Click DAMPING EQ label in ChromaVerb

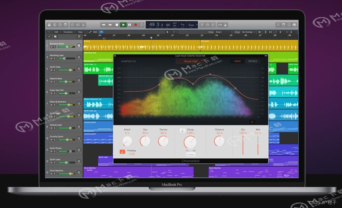click(128, 61)
